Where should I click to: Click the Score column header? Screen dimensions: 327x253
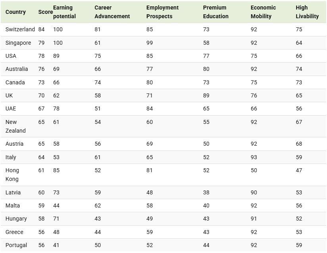coord(45,12)
